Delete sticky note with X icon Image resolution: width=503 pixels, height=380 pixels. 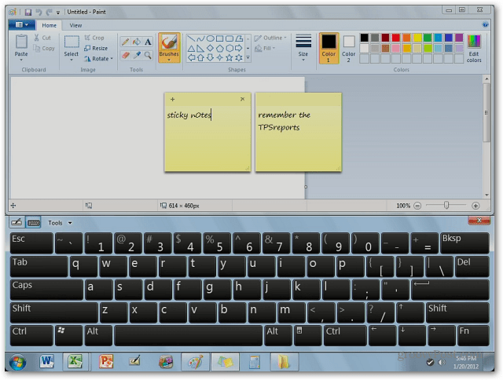tap(243, 99)
